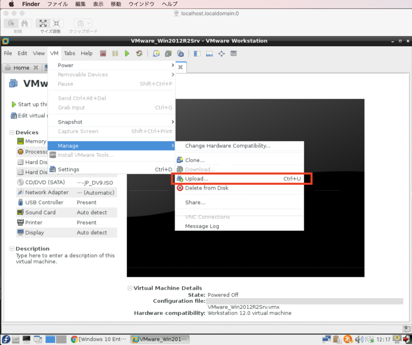The width and height of the screenshot is (412, 345).
Task: Open the highlighted Manage submenu entry
Action: coord(112,146)
